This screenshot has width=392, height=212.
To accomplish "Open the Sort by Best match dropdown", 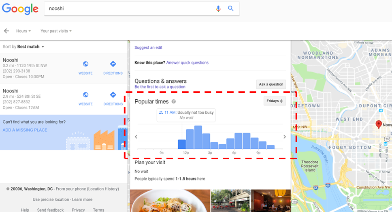I will 23,47.
